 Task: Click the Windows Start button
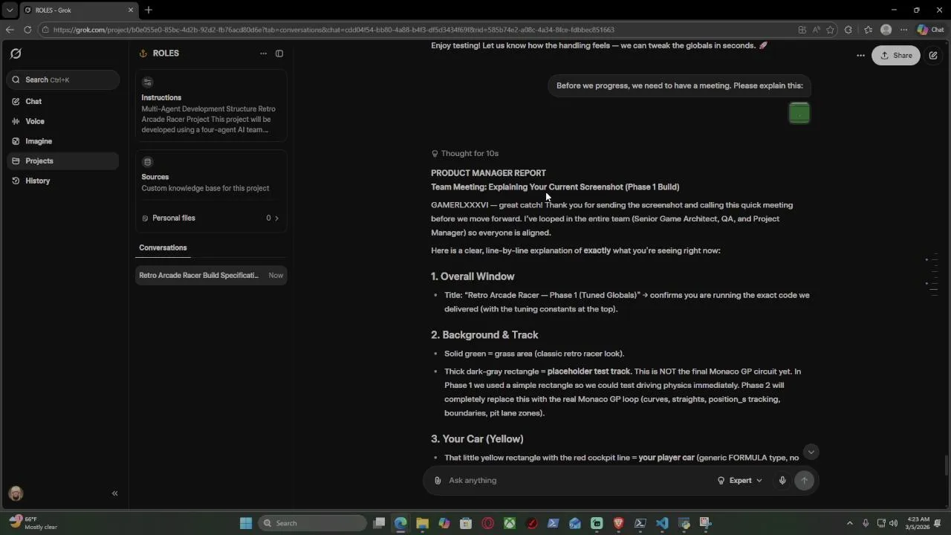[246, 523]
